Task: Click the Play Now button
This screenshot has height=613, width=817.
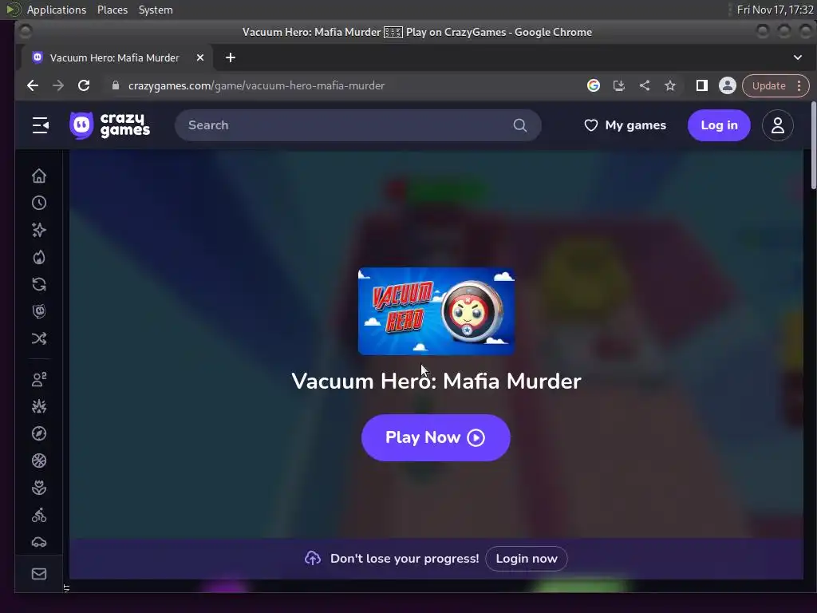Action: point(436,437)
